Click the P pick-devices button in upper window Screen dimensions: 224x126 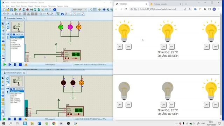click(12, 34)
